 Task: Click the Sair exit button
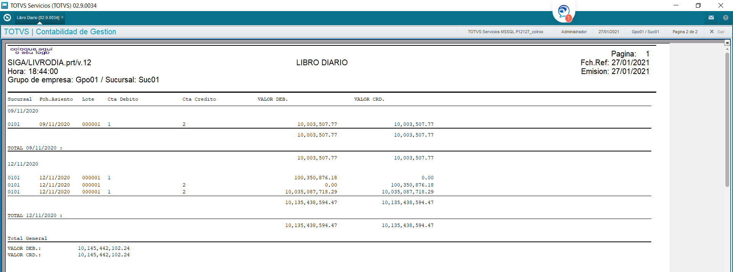[717, 32]
